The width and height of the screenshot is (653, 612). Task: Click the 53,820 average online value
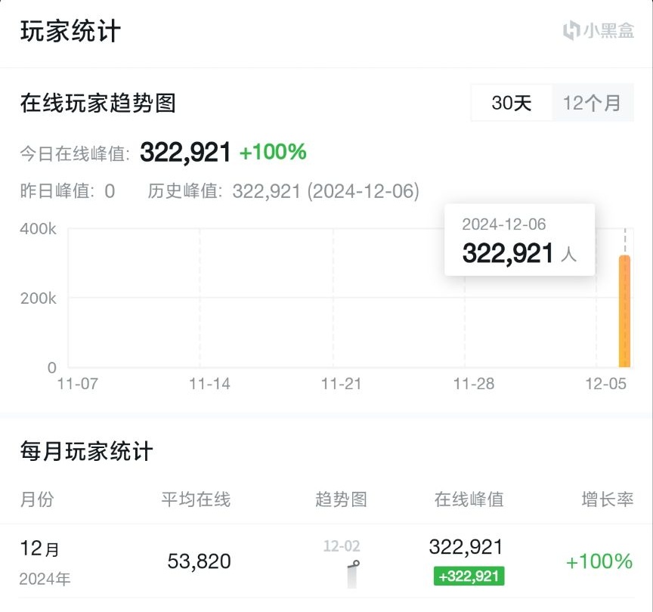tap(199, 561)
